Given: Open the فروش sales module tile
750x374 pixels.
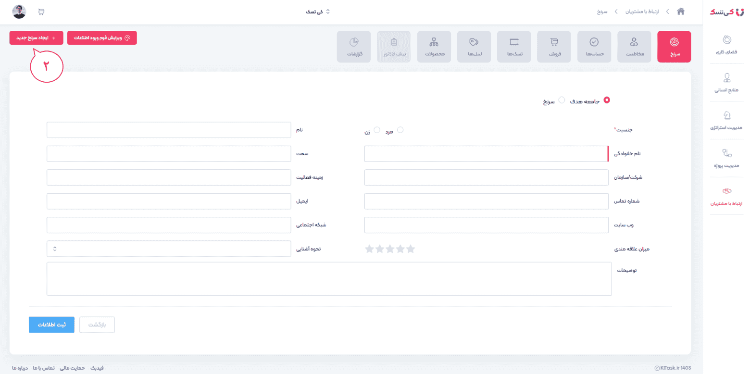Looking at the screenshot, I should click(x=554, y=47).
